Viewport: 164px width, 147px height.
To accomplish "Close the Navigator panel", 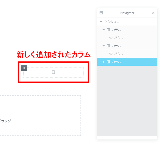I will pos(153,13).
